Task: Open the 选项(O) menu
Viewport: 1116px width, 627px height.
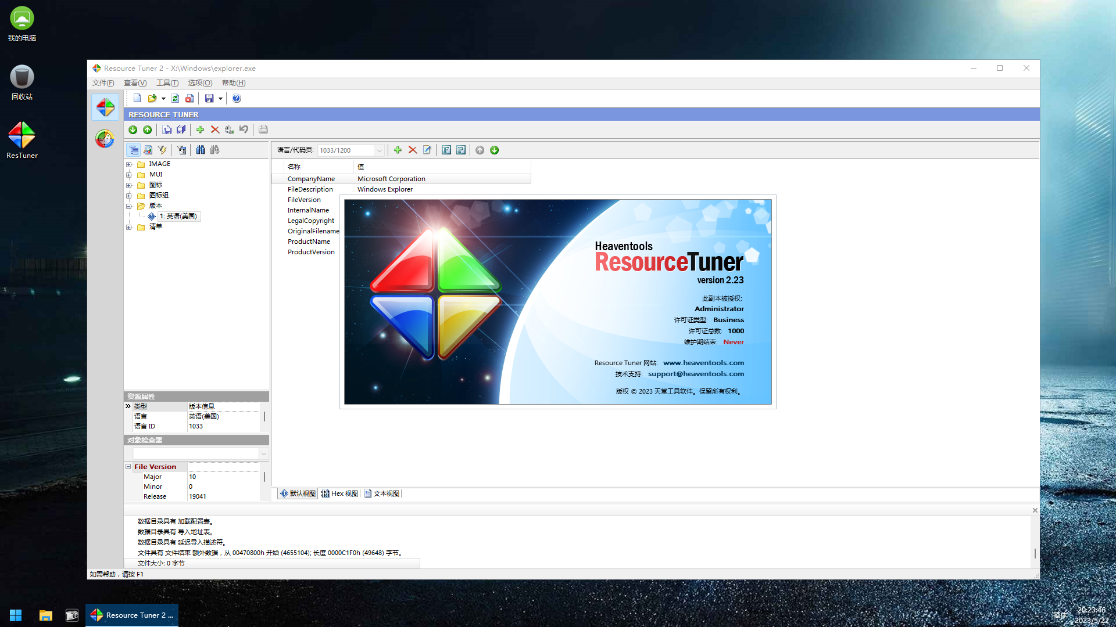Action: click(x=200, y=83)
